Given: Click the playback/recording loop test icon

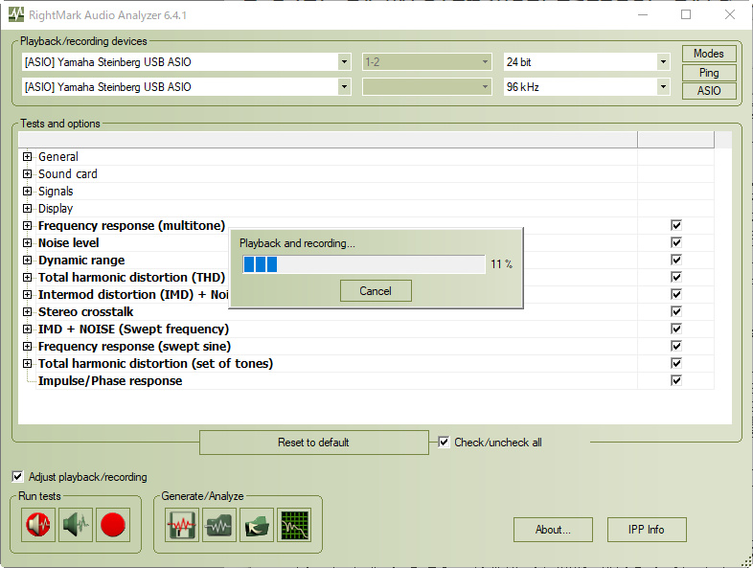Looking at the screenshot, I should click(38, 525).
